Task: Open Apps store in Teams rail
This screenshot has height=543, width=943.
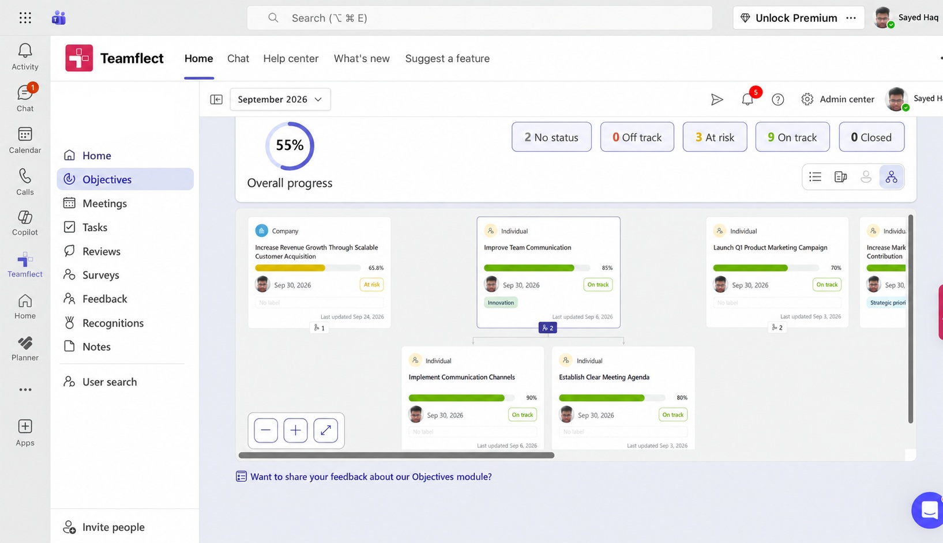Action: [x=25, y=432]
